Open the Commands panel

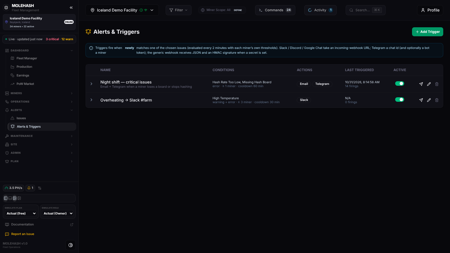click(x=275, y=10)
